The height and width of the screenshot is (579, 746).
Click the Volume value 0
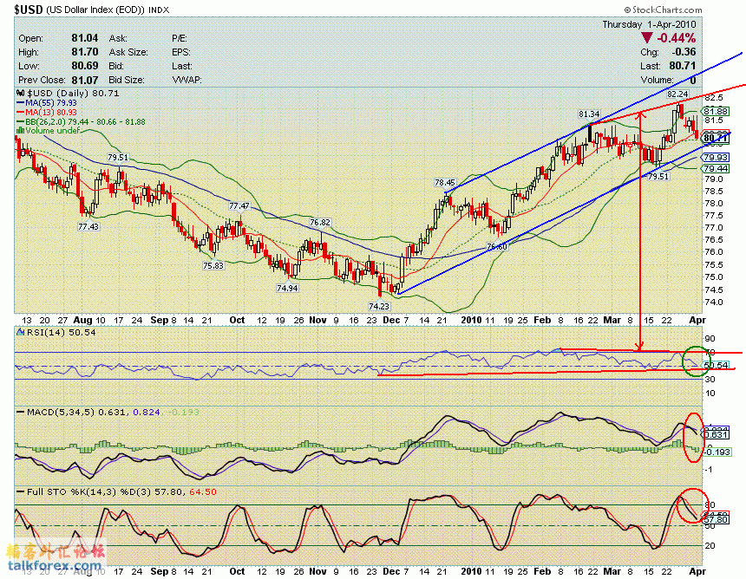coord(693,80)
